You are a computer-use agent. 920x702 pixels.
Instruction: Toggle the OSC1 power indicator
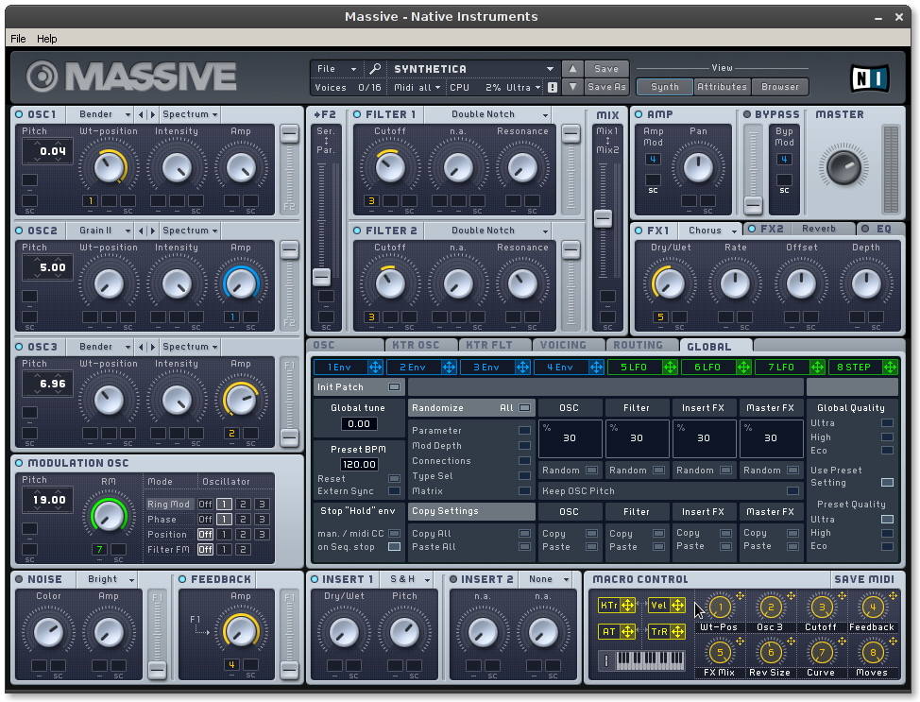tap(19, 114)
